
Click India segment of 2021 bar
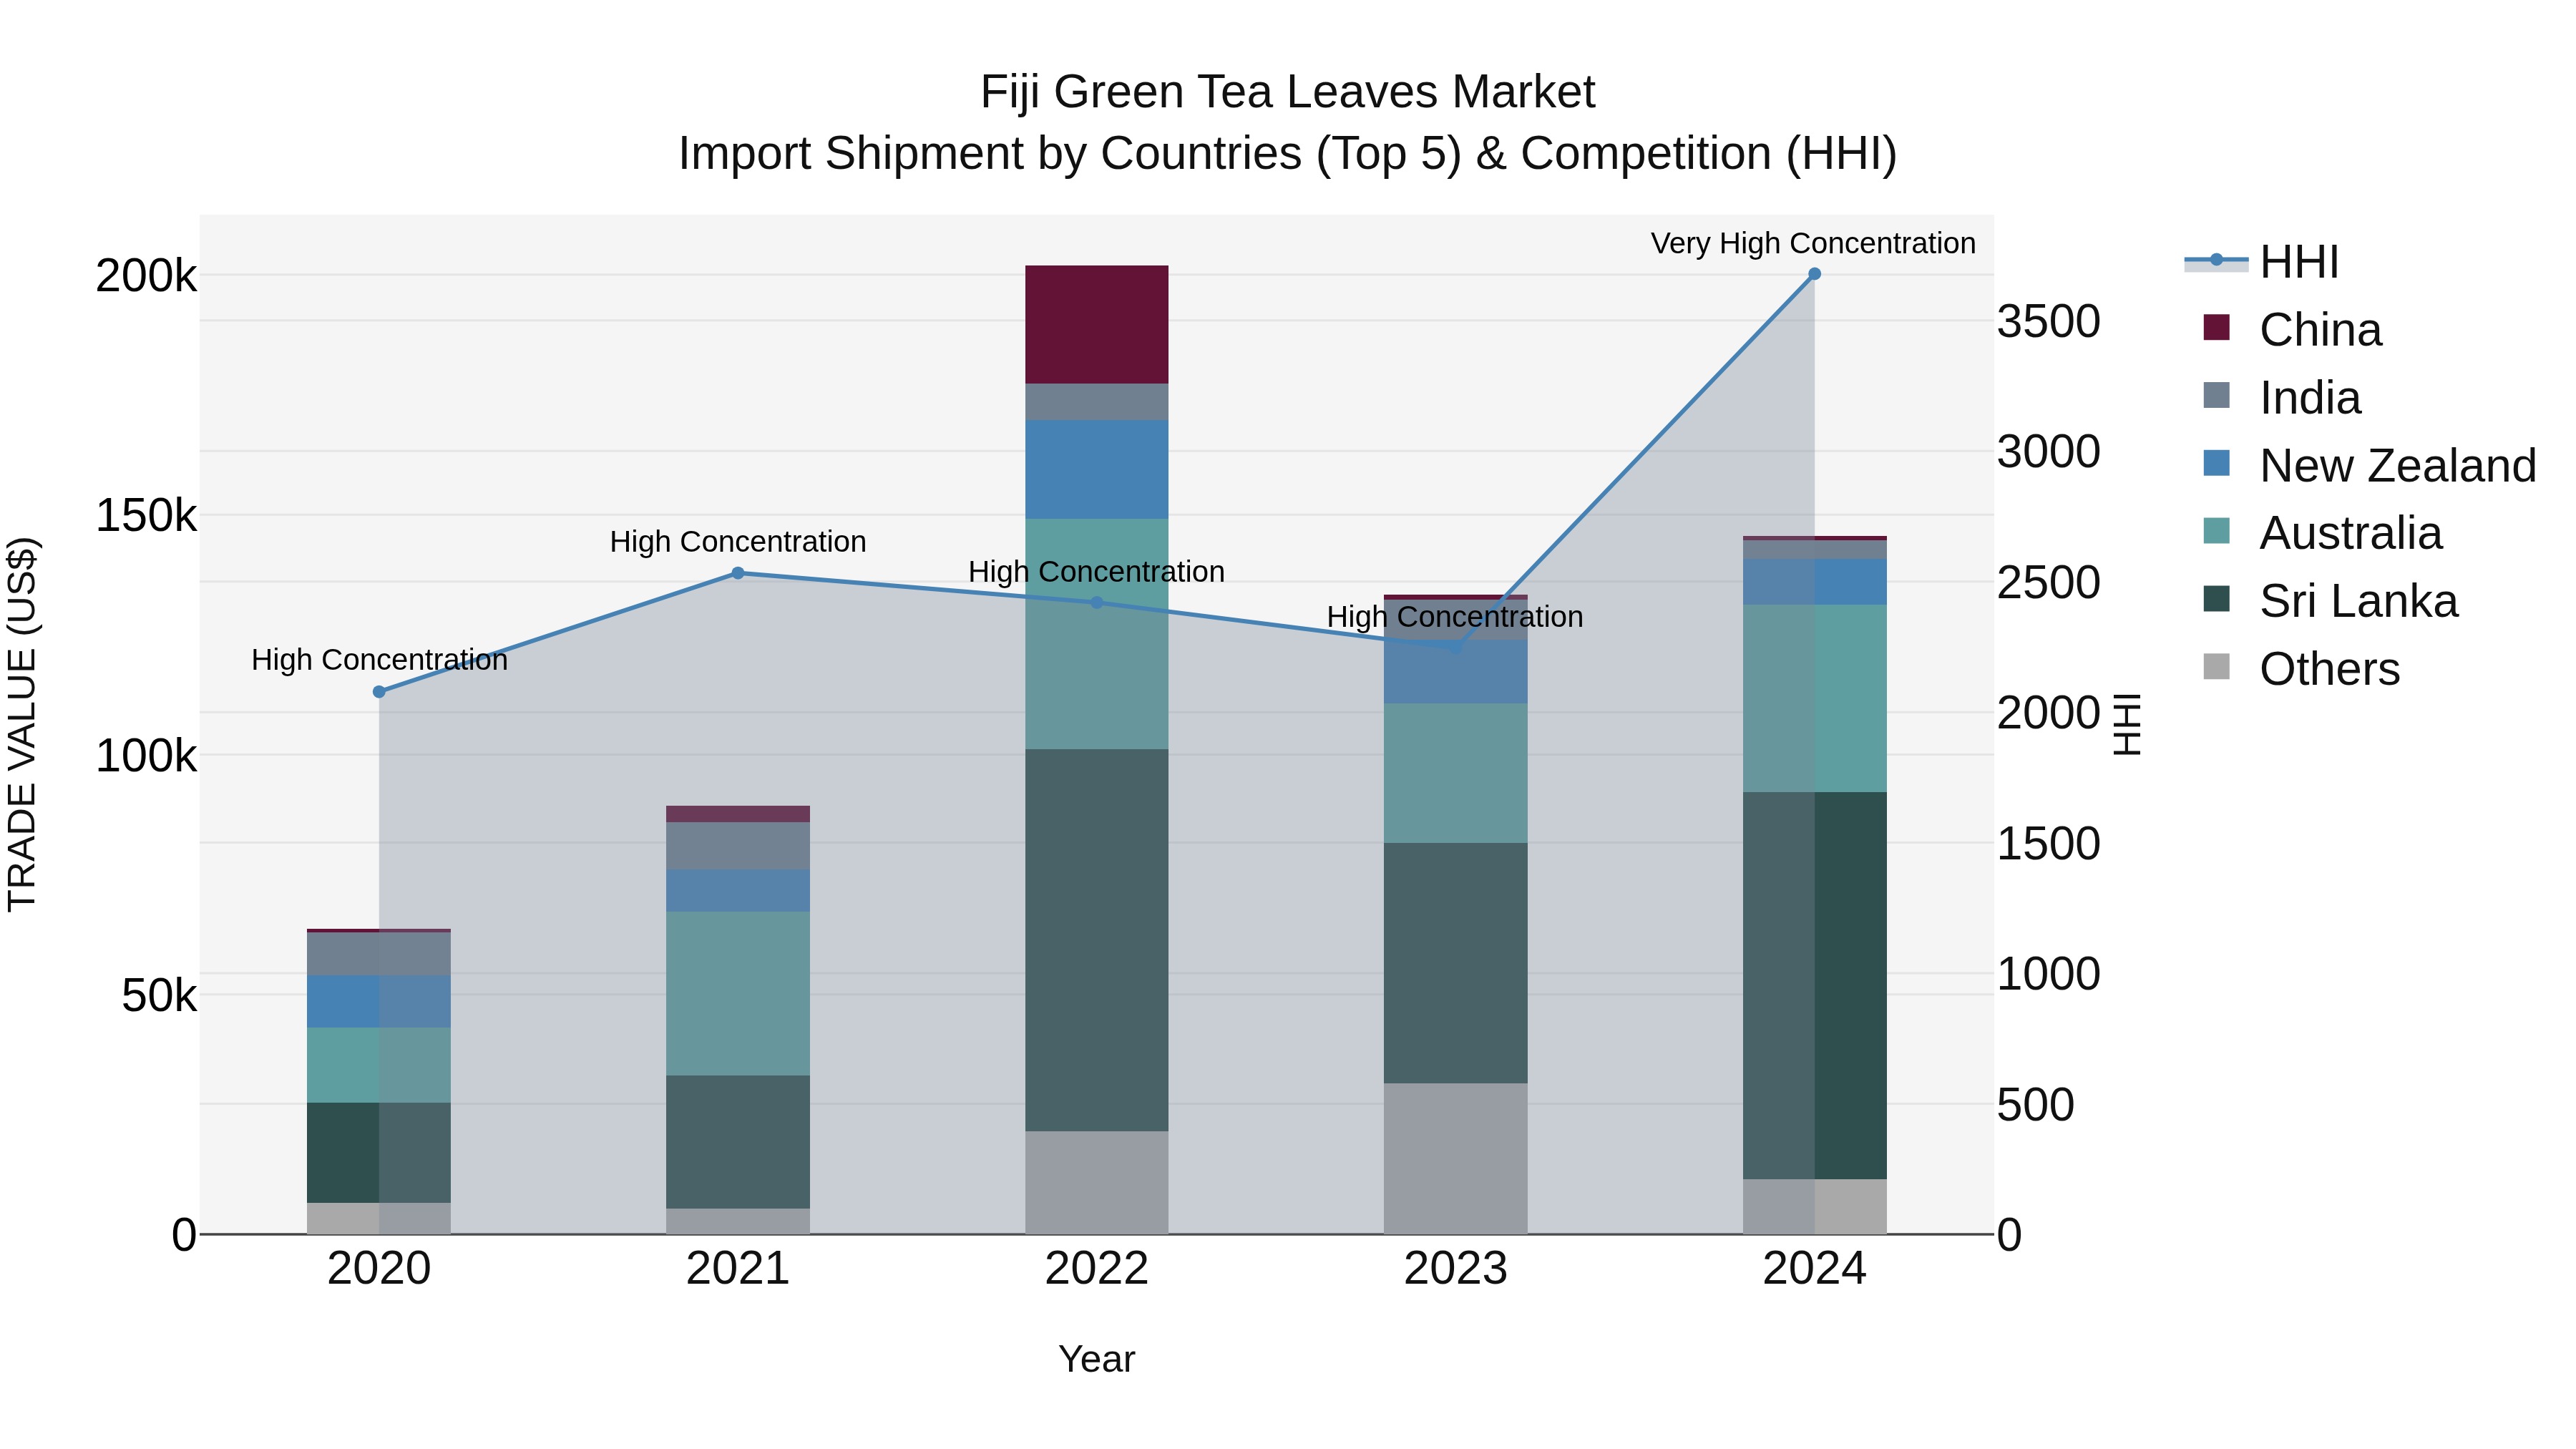(x=738, y=846)
